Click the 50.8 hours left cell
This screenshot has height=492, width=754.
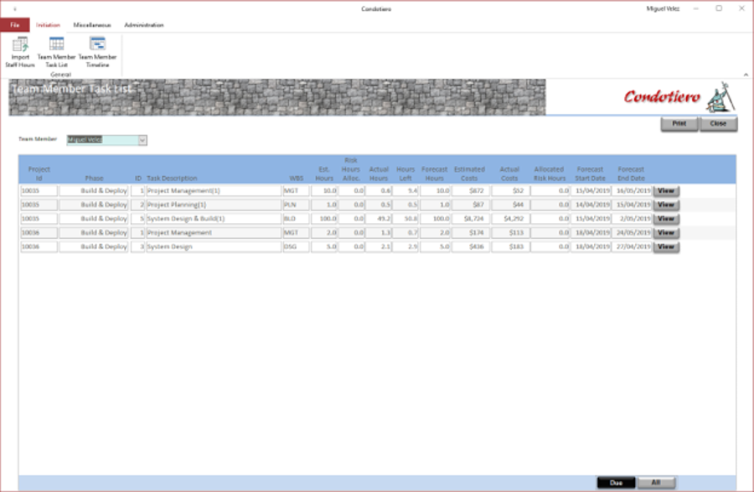pos(405,219)
